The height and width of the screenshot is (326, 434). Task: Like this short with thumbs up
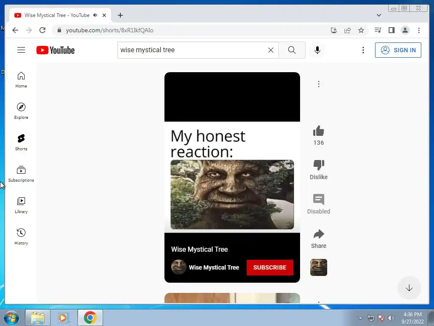tap(319, 131)
